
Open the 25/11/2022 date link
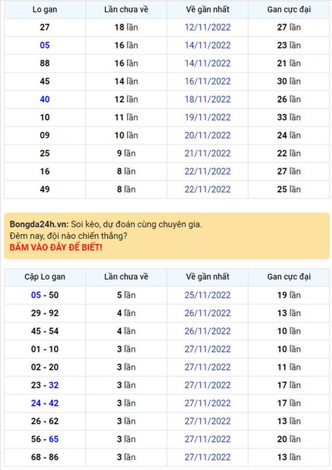207,295
